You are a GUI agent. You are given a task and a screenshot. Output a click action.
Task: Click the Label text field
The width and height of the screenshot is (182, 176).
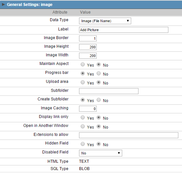tap(124, 30)
